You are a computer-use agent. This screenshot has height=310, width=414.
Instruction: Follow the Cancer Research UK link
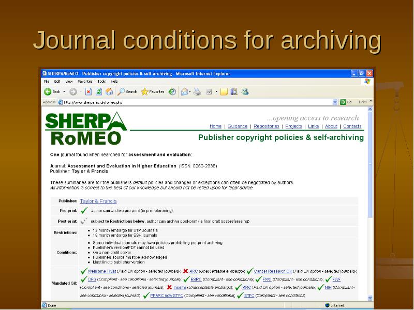(x=273, y=271)
